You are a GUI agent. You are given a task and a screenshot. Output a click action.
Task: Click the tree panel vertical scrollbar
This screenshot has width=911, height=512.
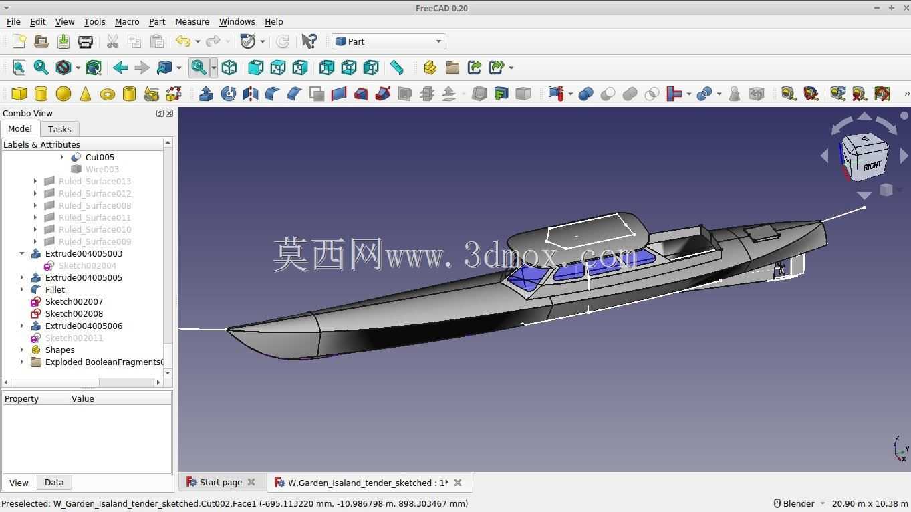pos(168,257)
